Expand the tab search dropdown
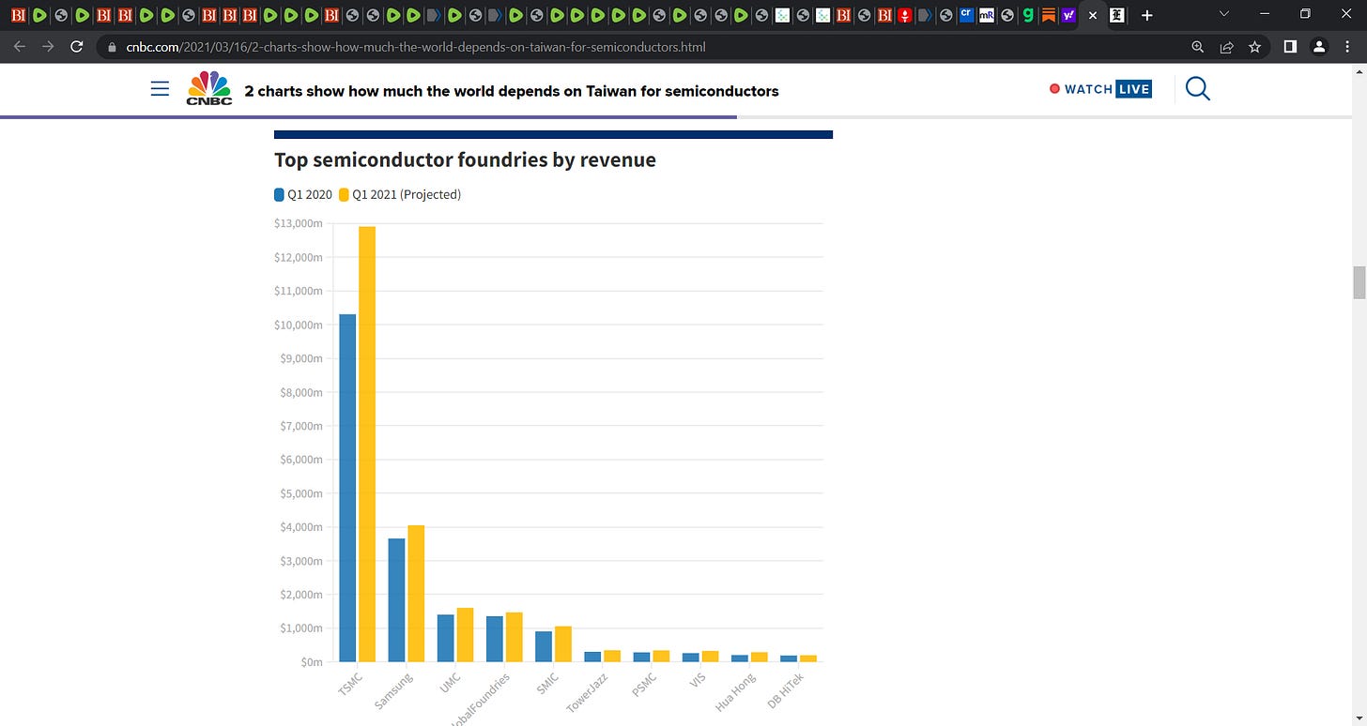Image resolution: width=1367 pixels, height=726 pixels. 1223,14
